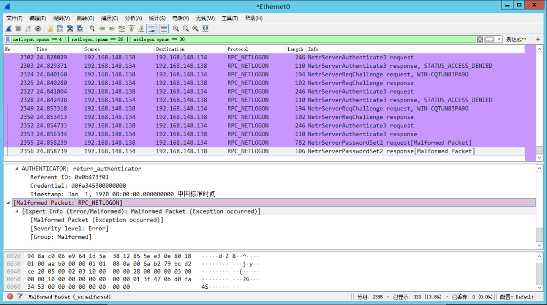This screenshot has height=305, width=547.
Task: Open the 文件(F) menu
Action: (14, 18)
